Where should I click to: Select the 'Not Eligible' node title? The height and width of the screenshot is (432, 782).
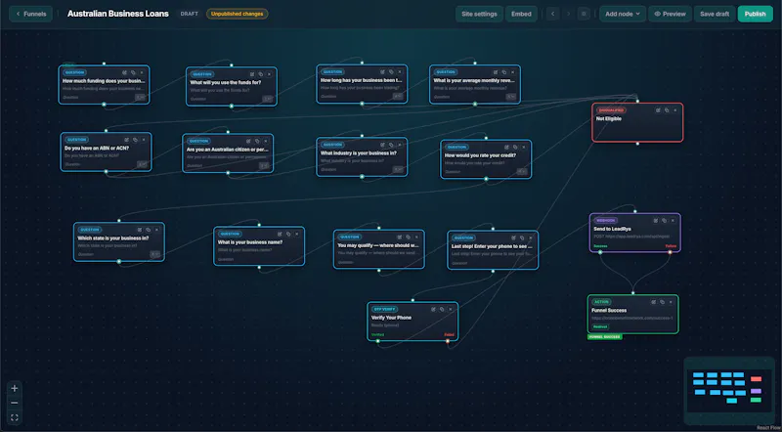click(x=608, y=118)
